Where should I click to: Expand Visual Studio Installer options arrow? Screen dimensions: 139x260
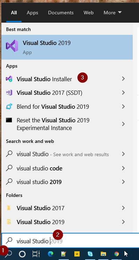[x=123, y=79]
